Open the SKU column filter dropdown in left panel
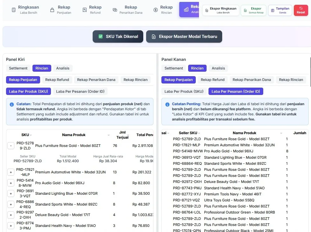The width and height of the screenshot is (311, 232). [x=31, y=135]
